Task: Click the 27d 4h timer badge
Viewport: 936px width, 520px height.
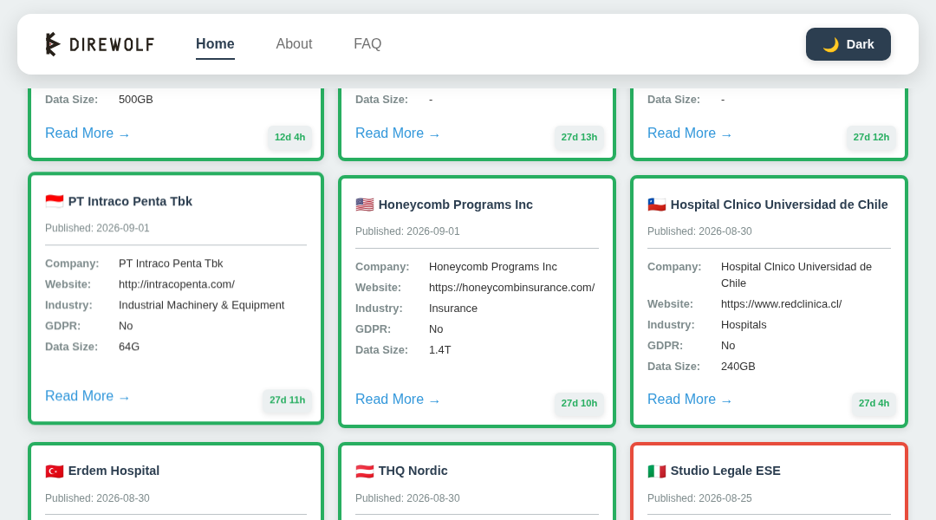Action: point(874,404)
